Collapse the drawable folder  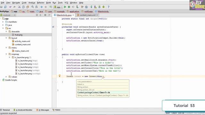click(6, 32)
